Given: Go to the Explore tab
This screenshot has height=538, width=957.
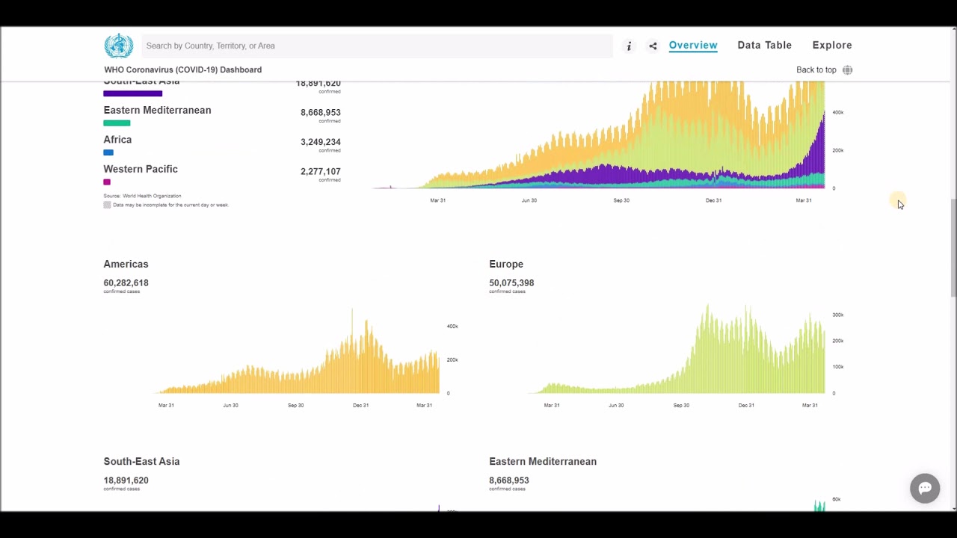Looking at the screenshot, I should tap(832, 45).
